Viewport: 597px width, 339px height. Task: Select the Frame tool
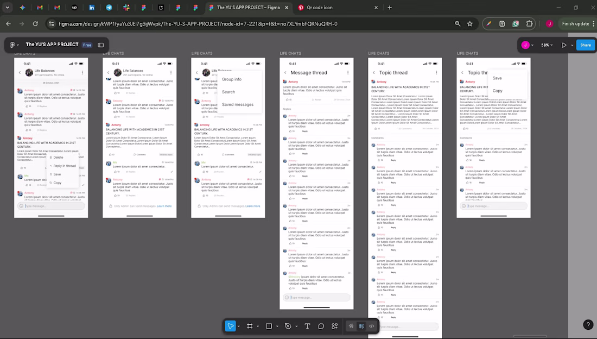(250, 326)
